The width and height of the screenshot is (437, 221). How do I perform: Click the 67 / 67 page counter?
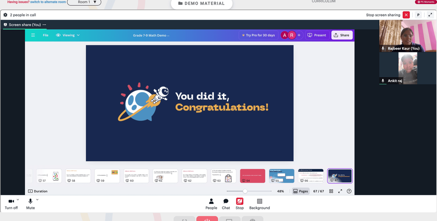click(x=319, y=191)
